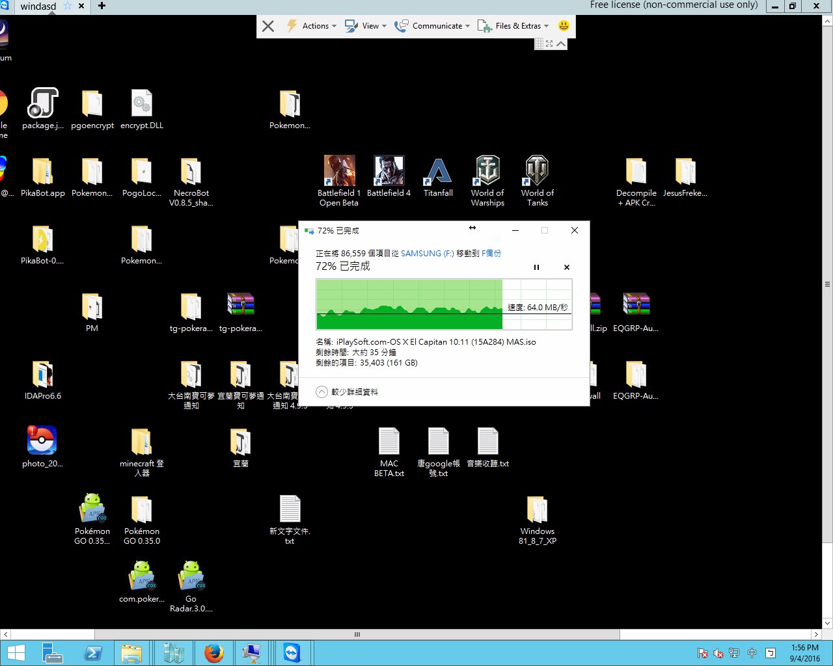The height and width of the screenshot is (666, 833).
Task: Select the encrypt.DLL file icon
Action: (x=141, y=104)
